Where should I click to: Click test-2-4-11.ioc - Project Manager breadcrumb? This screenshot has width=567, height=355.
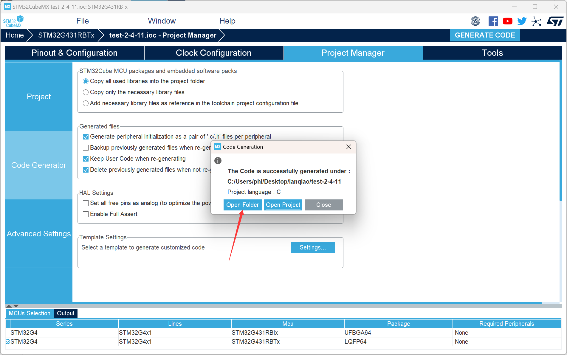163,35
